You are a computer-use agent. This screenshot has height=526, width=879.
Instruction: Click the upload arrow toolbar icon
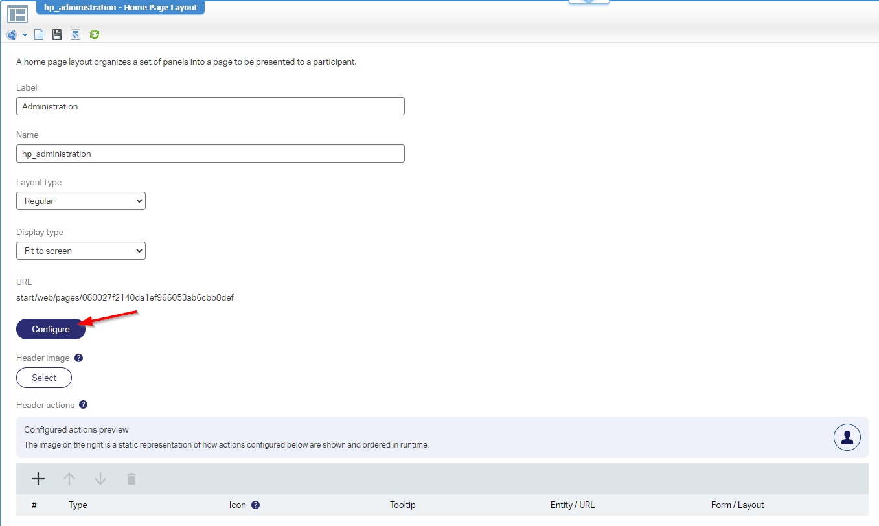pos(76,34)
